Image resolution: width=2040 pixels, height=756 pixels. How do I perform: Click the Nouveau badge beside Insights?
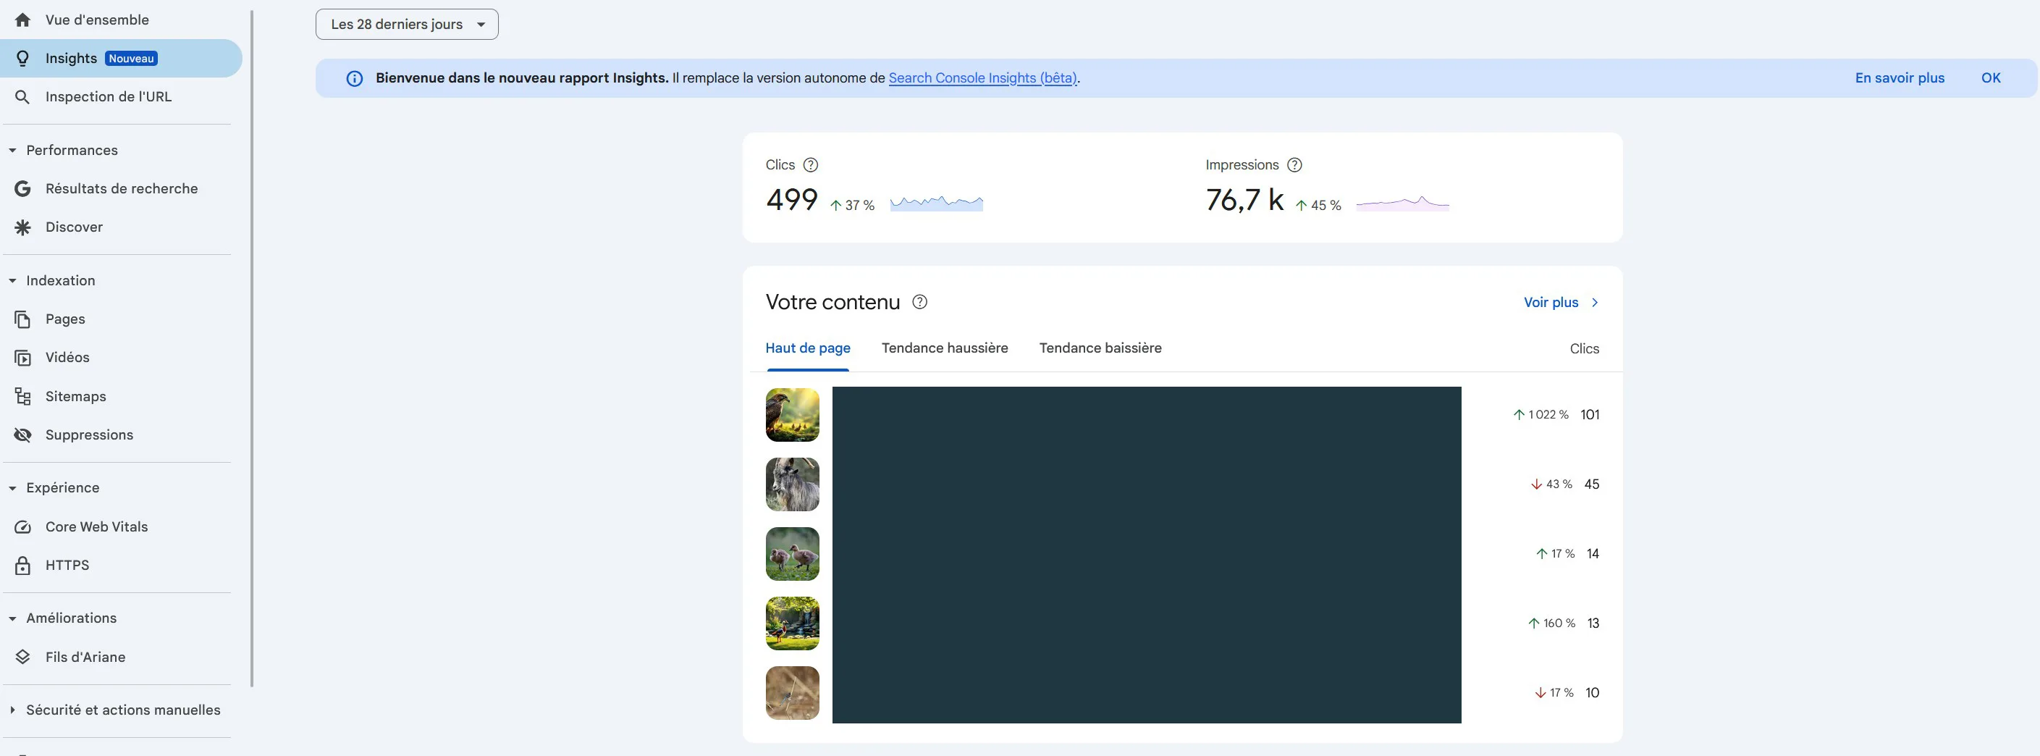coord(132,59)
